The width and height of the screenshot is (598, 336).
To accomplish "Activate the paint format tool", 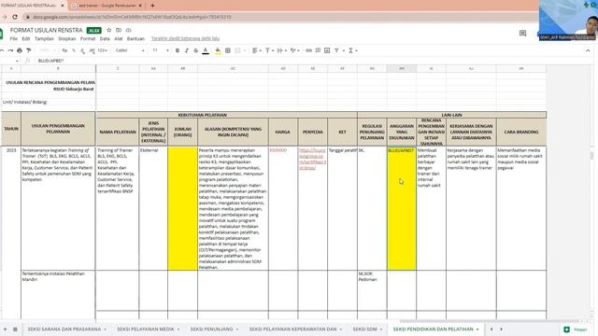I will 29,50.
